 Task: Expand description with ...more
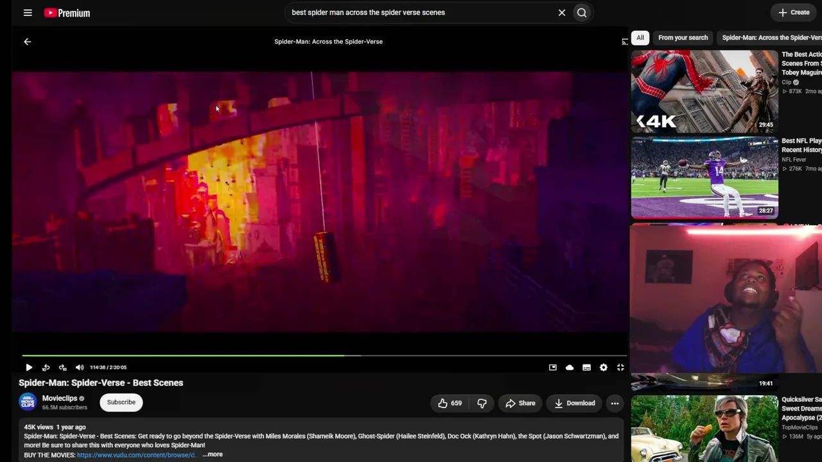213,454
